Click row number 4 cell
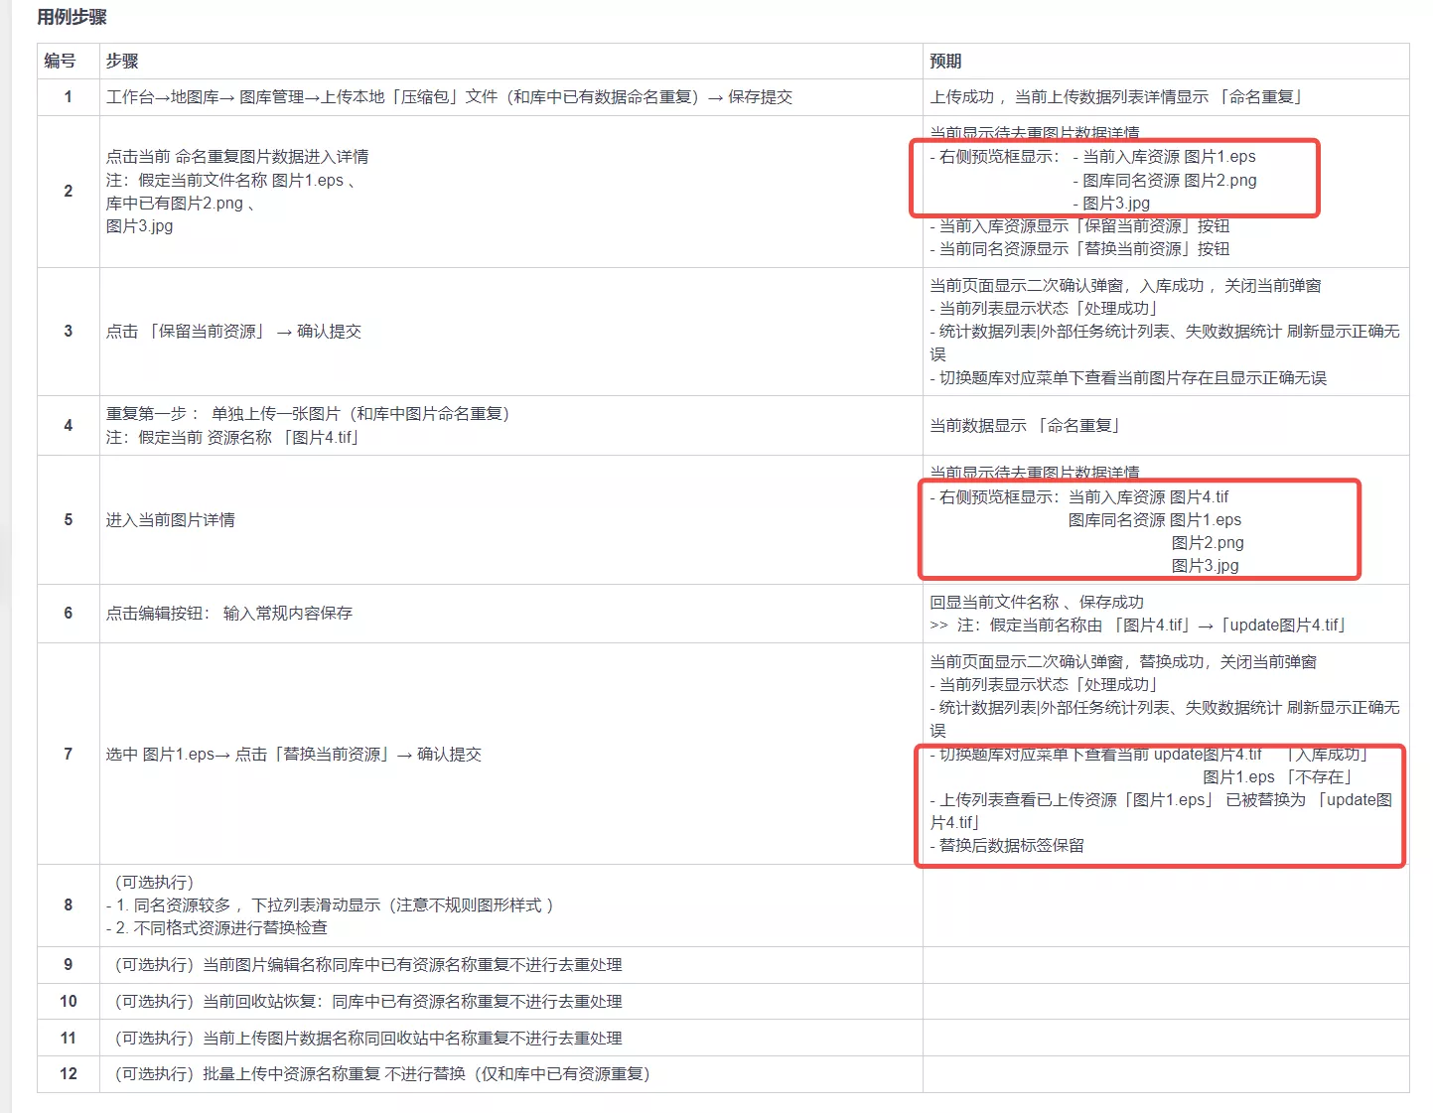1433x1113 pixels. (68, 425)
